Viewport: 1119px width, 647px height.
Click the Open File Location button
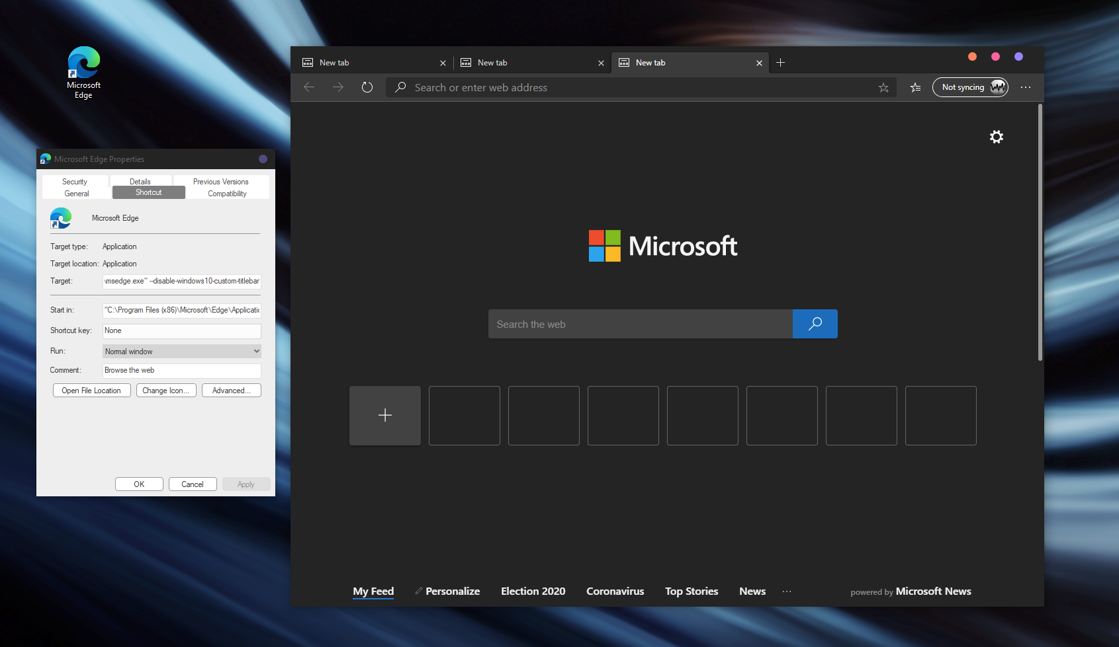click(91, 391)
